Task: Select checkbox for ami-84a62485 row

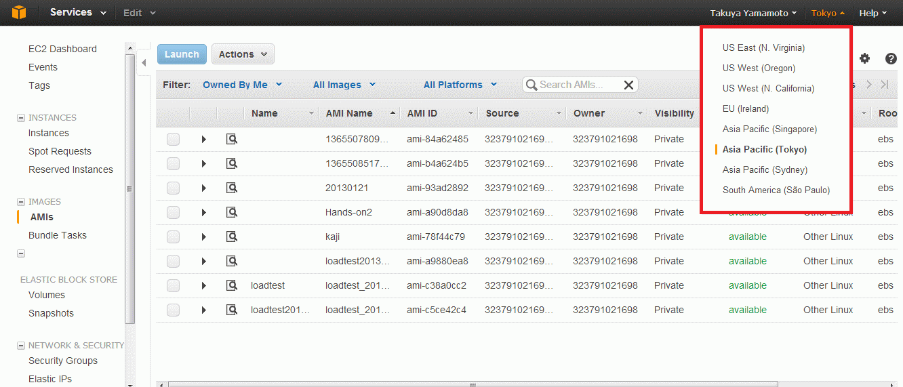Action: tap(174, 139)
